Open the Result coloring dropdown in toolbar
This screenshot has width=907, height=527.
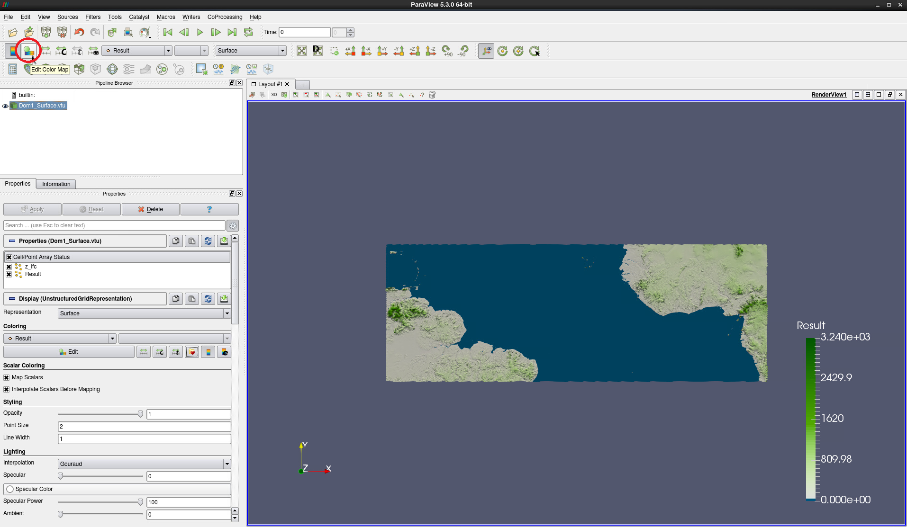point(136,51)
